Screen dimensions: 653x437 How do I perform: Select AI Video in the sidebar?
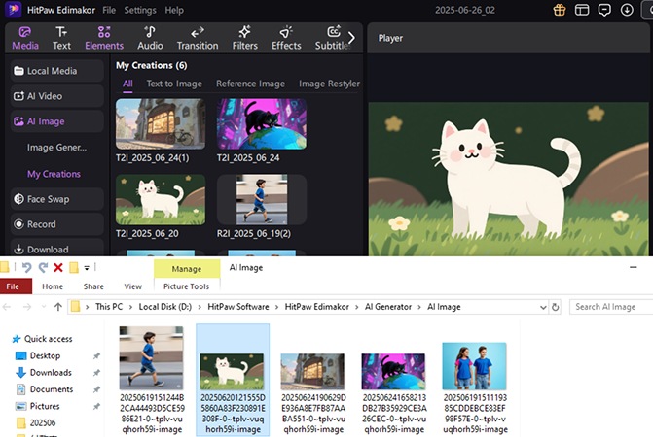(x=57, y=96)
